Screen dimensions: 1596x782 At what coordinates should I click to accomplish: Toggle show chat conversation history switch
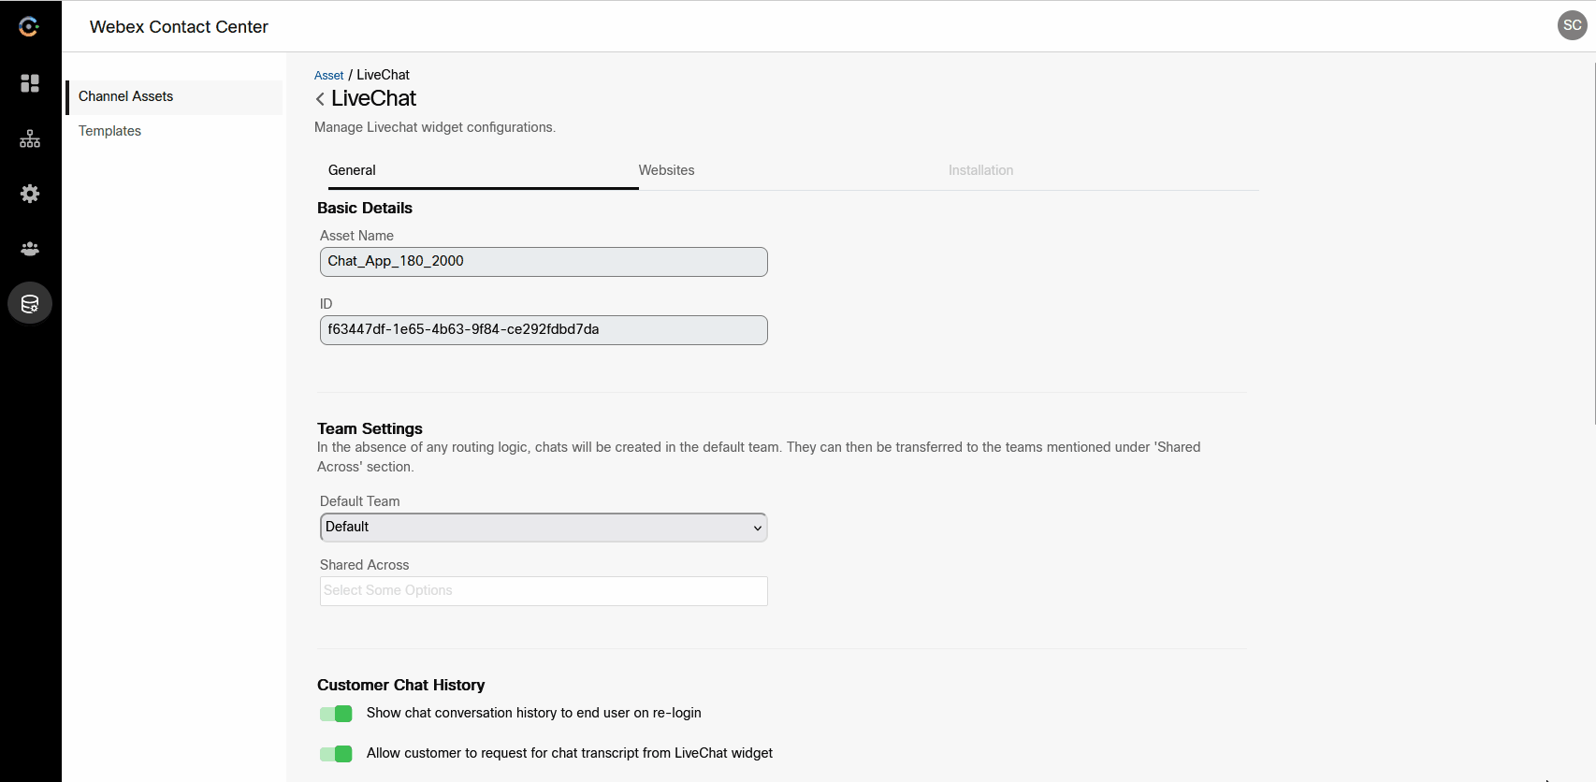click(x=336, y=714)
